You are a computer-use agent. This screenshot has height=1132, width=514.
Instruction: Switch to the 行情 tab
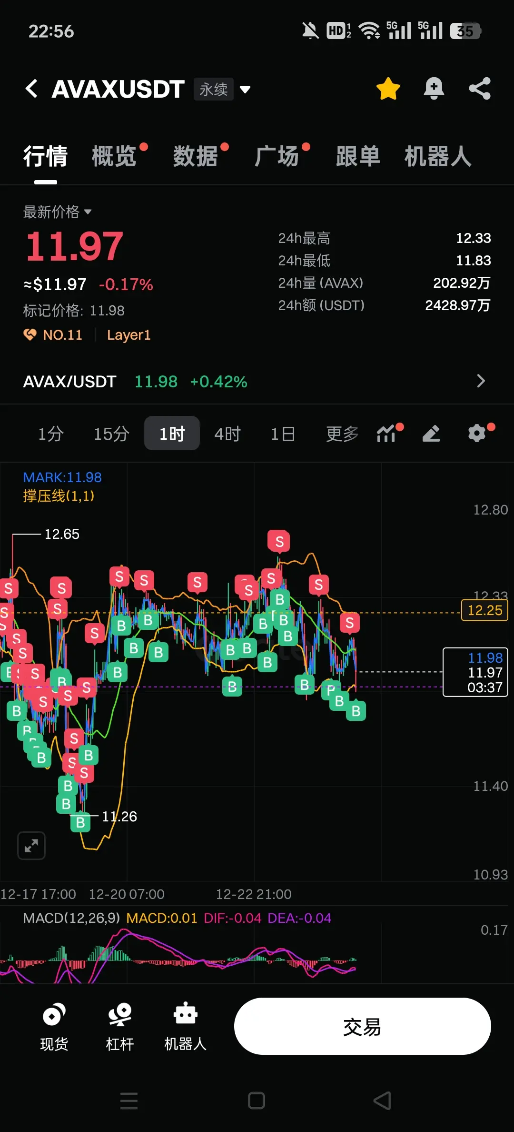tap(46, 156)
